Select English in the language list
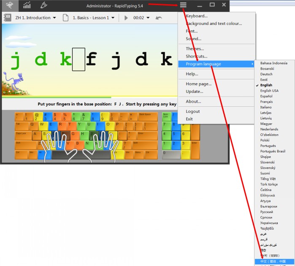The width and height of the screenshot is (295, 266). pyautogui.click(x=266, y=85)
